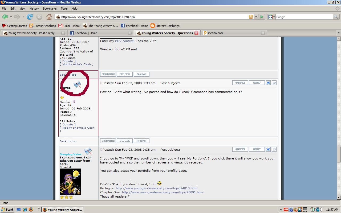Close the Questions tab with red X
This screenshot has width=341, height=213.
tap(196, 33)
